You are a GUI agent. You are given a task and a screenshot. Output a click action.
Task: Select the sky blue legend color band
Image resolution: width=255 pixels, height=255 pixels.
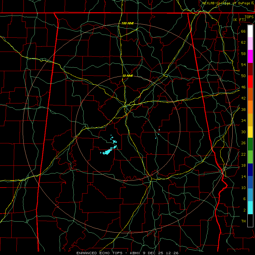point(250,195)
